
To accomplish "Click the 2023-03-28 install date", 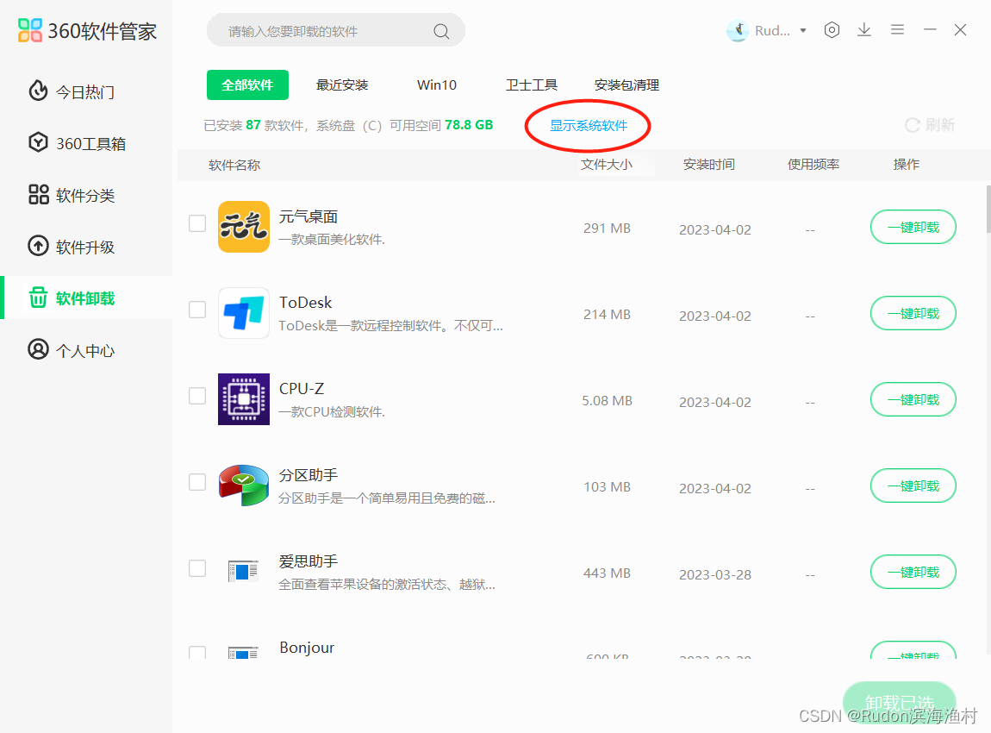I will (x=714, y=575).
